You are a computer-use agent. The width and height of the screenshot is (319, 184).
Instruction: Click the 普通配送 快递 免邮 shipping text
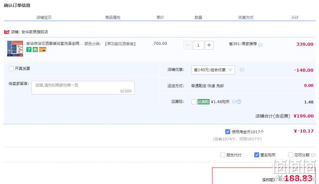pos(208,86)
